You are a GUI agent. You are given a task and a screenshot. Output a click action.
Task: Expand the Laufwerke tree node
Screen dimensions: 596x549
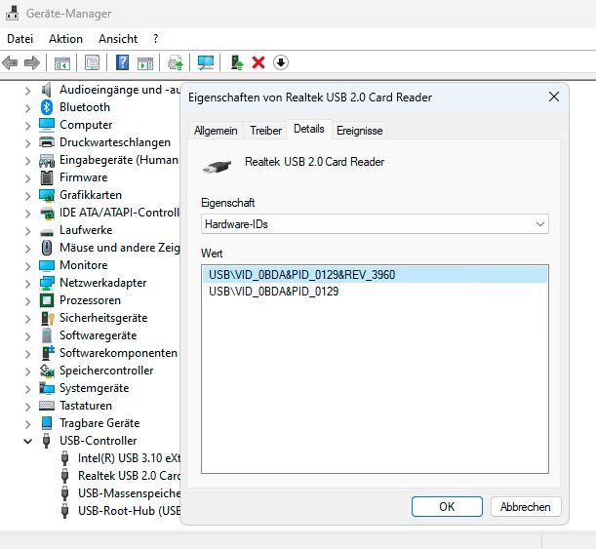[x=27, y=230]
